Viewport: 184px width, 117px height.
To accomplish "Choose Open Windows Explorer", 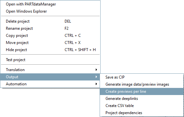I will tap(50, 11).
